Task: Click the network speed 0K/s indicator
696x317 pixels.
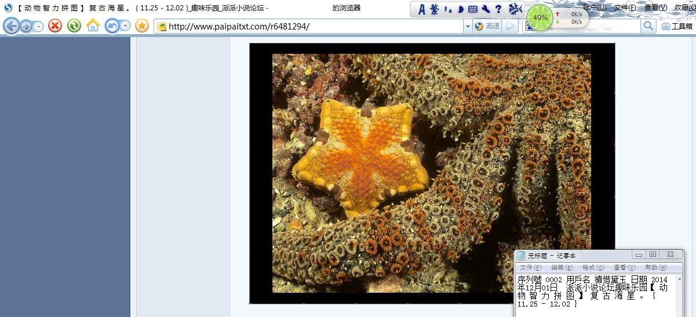Action: 570,18
